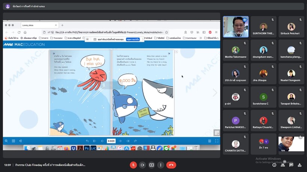Open the Translator bookmark folder
Screen dimensions: 307x172
(x=57, y=38)
